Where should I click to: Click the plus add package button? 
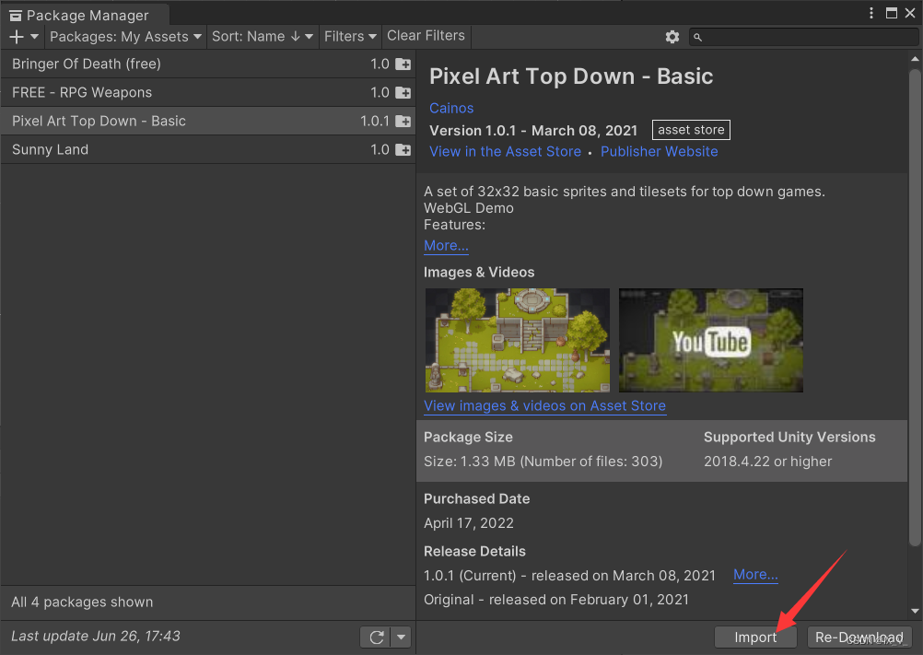[x=17, y=37]
